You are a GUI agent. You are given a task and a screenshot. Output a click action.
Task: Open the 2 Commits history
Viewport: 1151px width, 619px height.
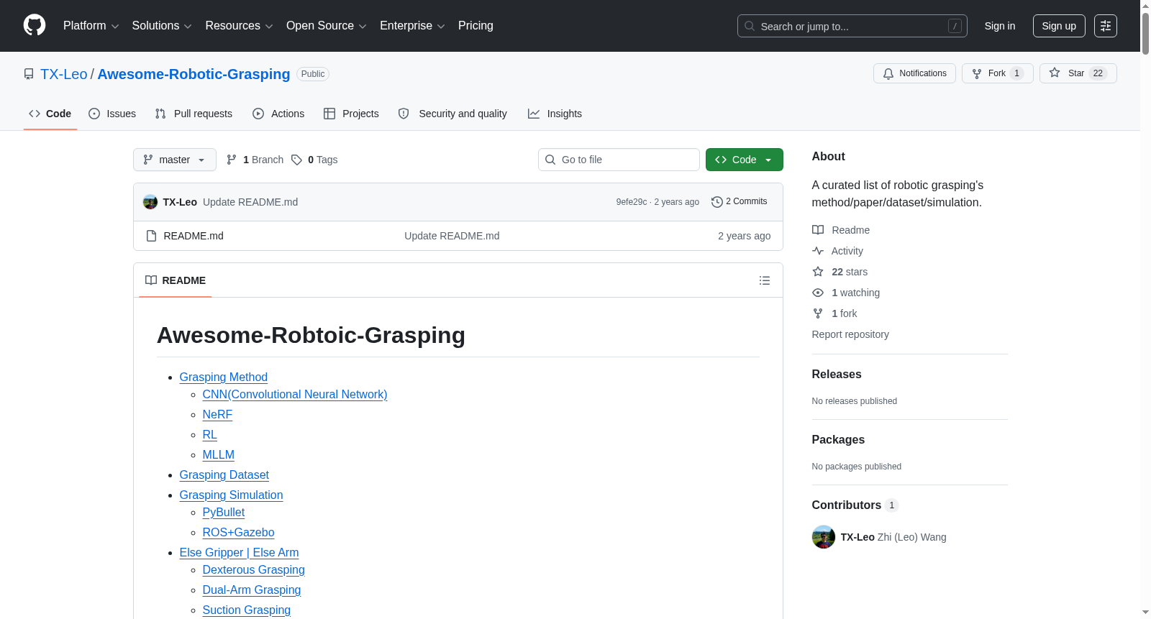[x=740, y=202]
